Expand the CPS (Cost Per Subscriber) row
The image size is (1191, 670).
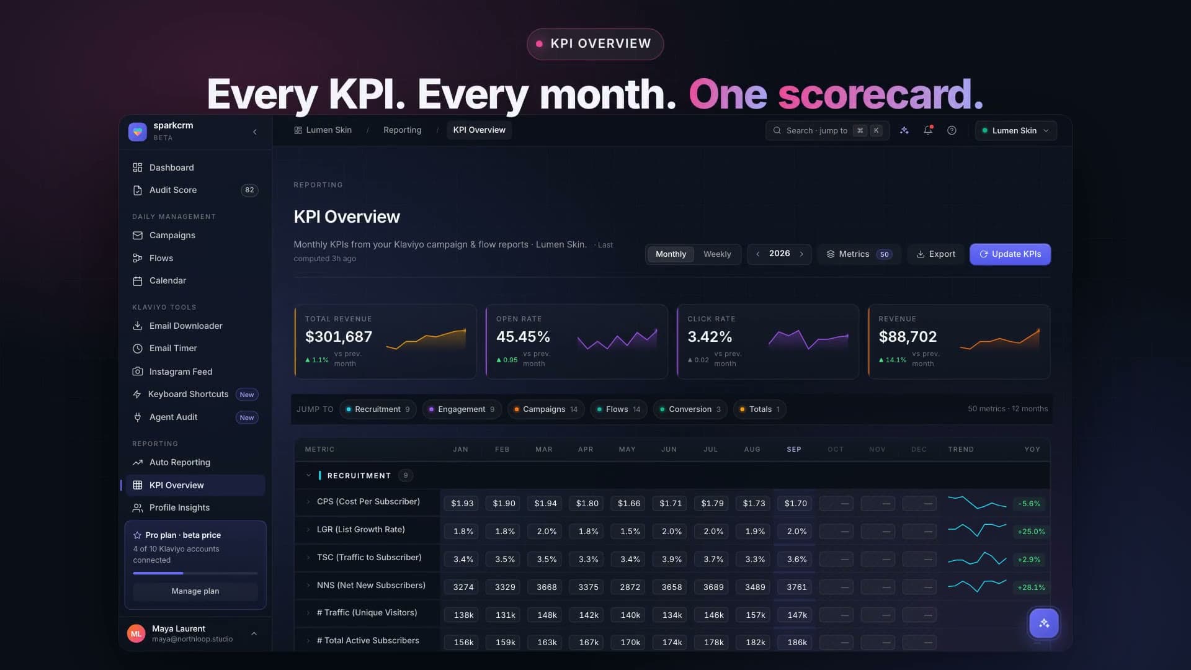coord(308,502)
